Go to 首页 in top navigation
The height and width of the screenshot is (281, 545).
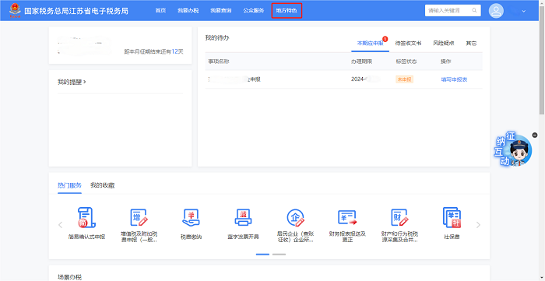[x=160, y=11]
